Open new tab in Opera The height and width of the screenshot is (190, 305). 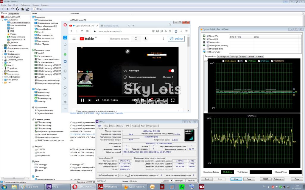click(133, 26)
